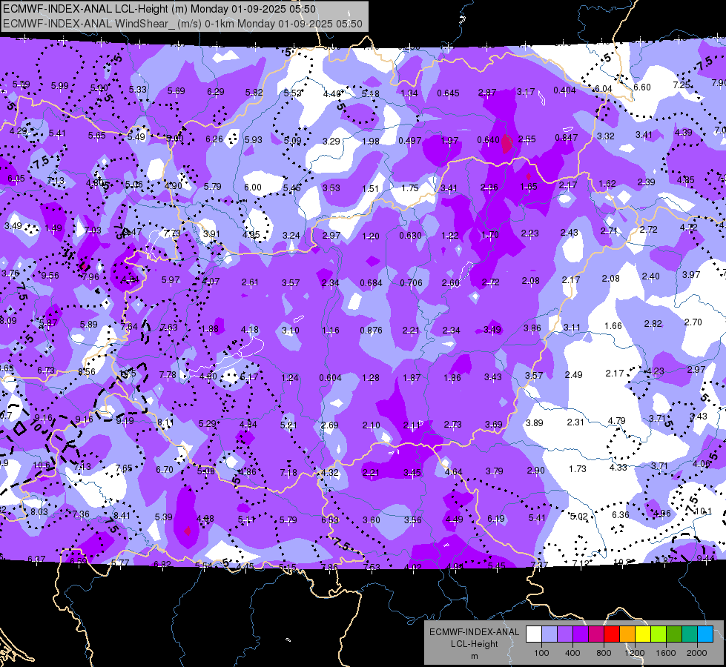Click grid value 5.99
The image size is (726, 667).
60,86
